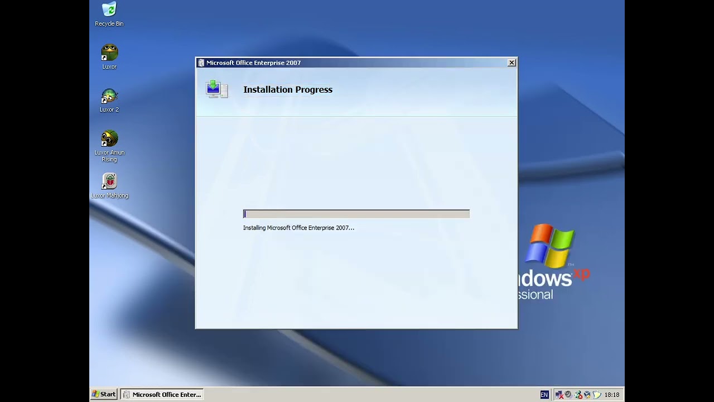Viewport: 714px width, 402px height.
Task: Click the EN language bar indicator
Action: tap(544, 395)
